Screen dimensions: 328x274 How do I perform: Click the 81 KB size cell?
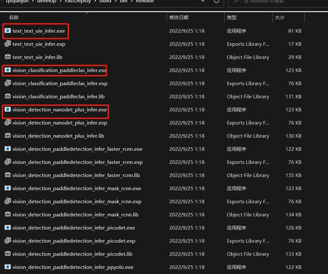coord(295,31)
